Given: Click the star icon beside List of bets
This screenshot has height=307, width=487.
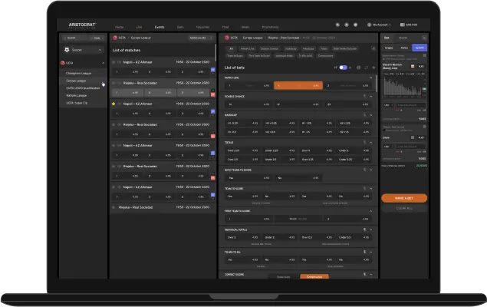Looking at the screenshot, I should click(373, 68).
